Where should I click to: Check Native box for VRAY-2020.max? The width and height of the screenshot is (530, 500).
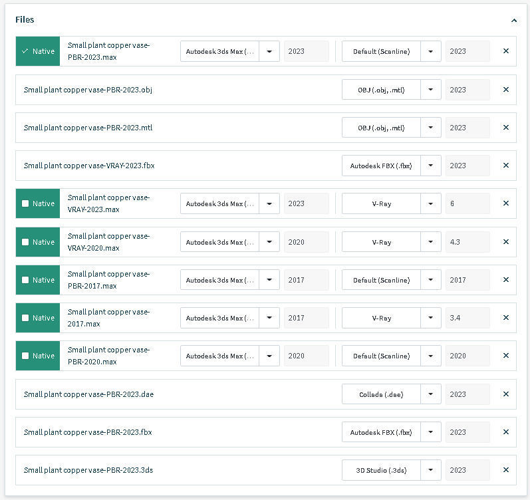25,242
